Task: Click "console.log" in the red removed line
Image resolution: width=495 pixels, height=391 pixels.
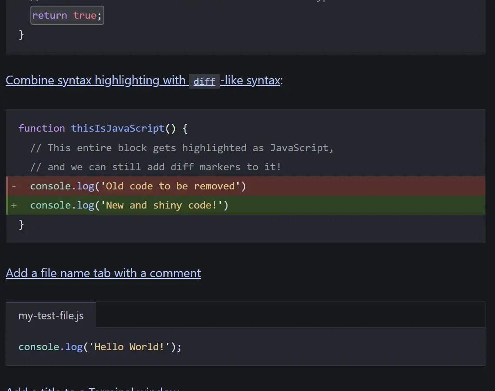Action: 62,186
